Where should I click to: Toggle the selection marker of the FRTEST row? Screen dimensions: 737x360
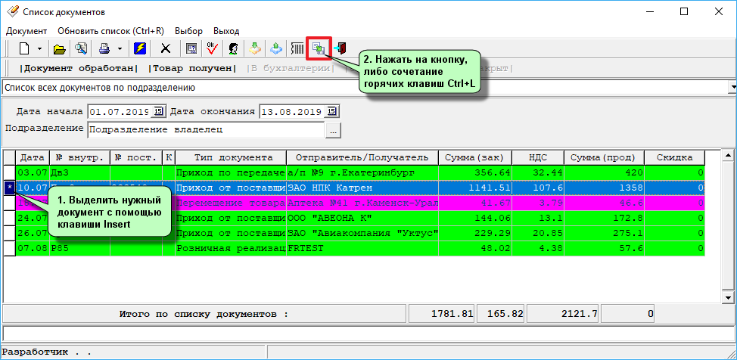[x=9, y=249]
